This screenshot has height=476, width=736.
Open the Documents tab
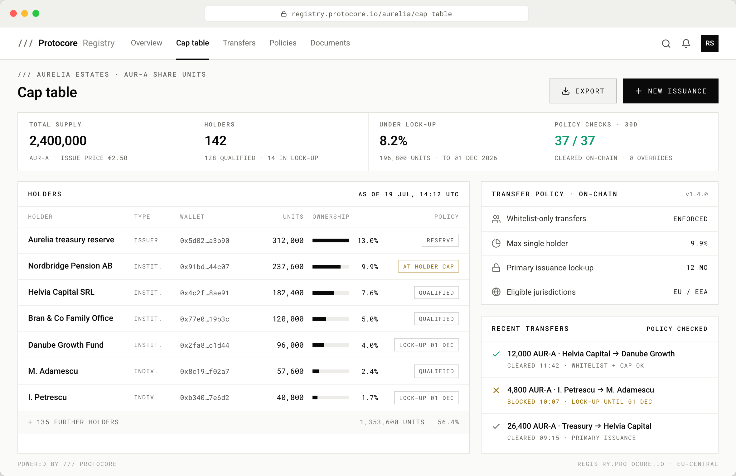pyautogui.click(x=330, y=43)
